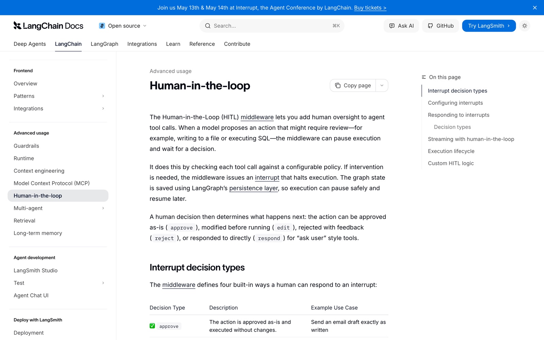Select the LangChain top tab
544x340 pixels.
click(x=68, y=44)
